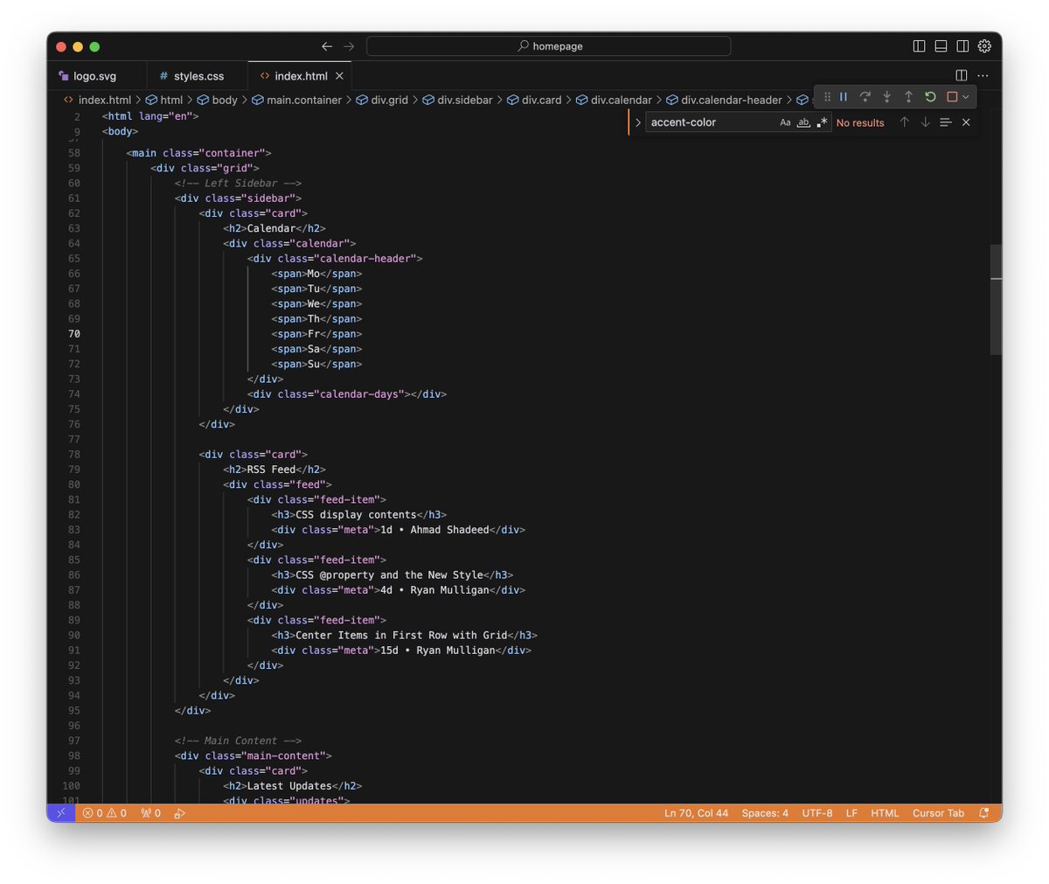Click the debug Step Out arrow
The image size is (1049, 884).
pyautogui.click(x=908, y=97)
